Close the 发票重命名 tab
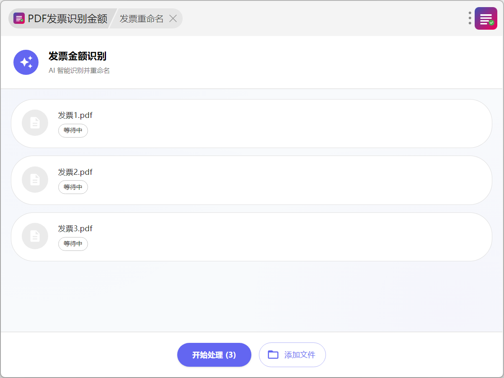Viewport: 504px width, 378px height. pyautogui.click(x=173, y=18)
